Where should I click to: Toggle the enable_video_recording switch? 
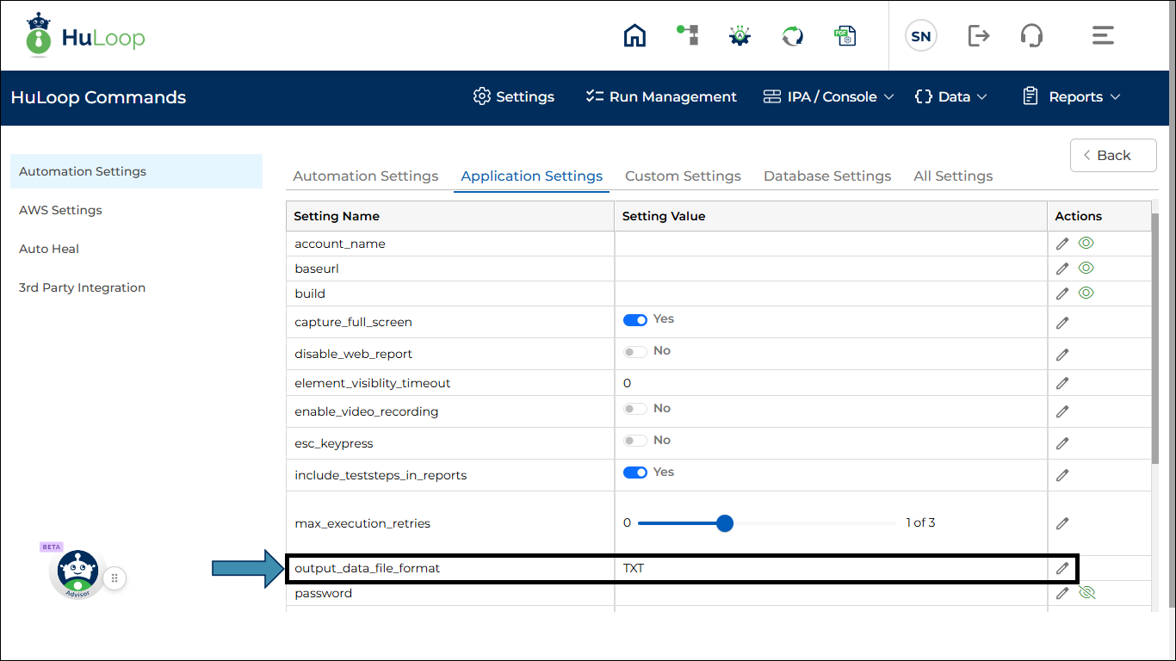click(x=635, y=410)
